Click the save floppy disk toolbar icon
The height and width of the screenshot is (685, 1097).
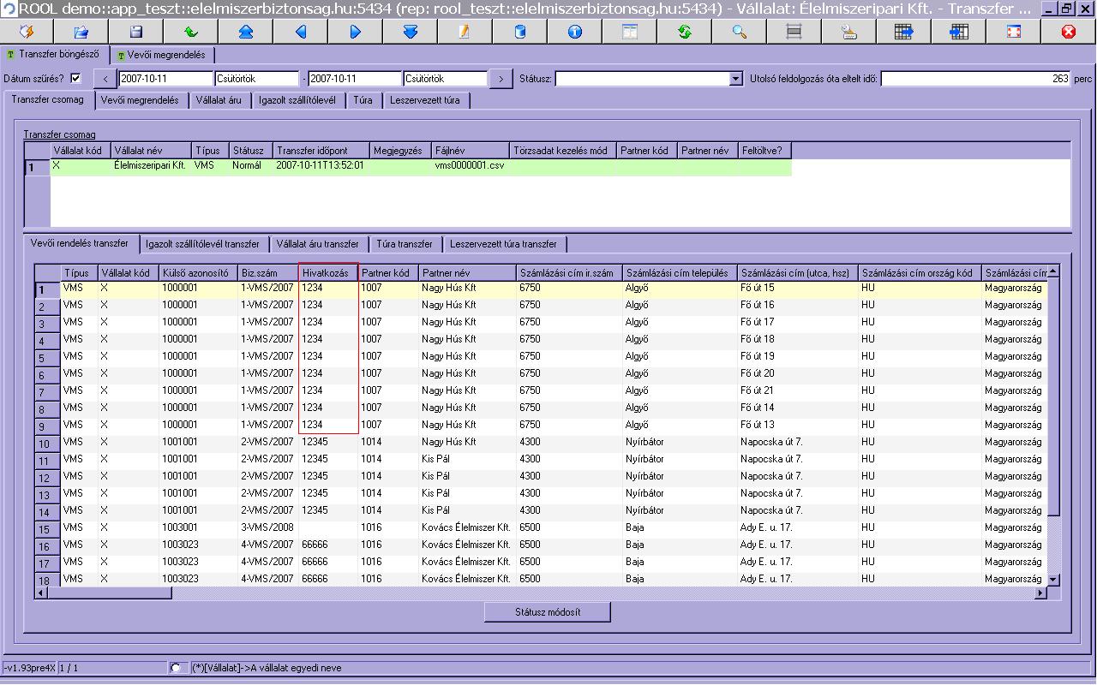click(x=136, y=32)
